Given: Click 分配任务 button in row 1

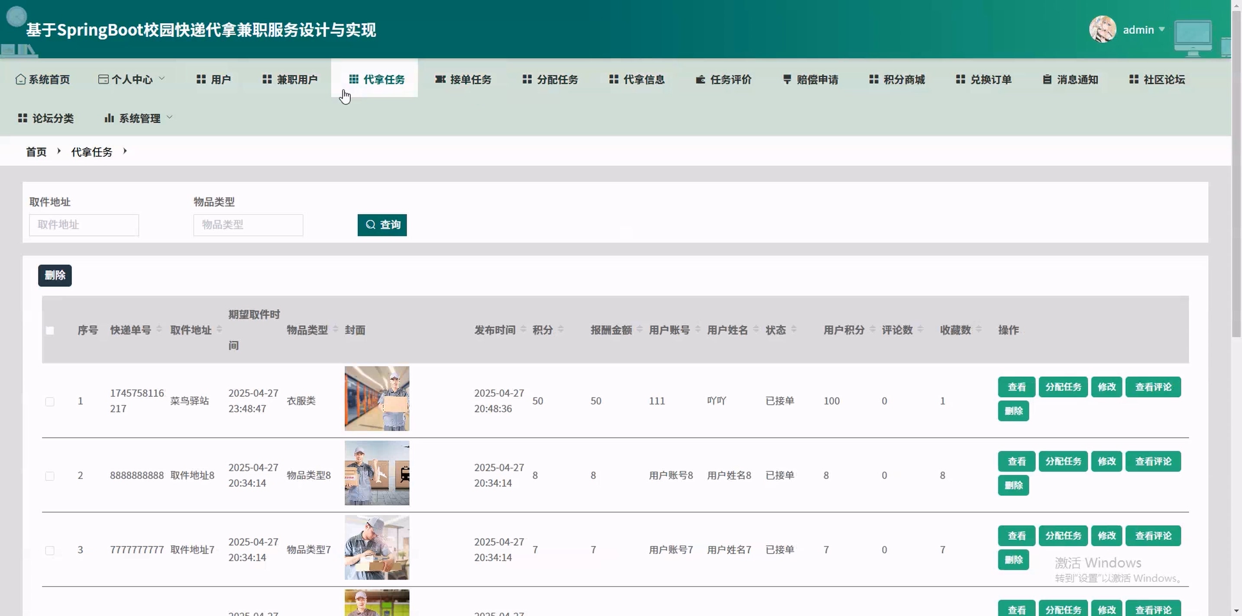Looking at the screenshot, I should tap(1063, 387).
